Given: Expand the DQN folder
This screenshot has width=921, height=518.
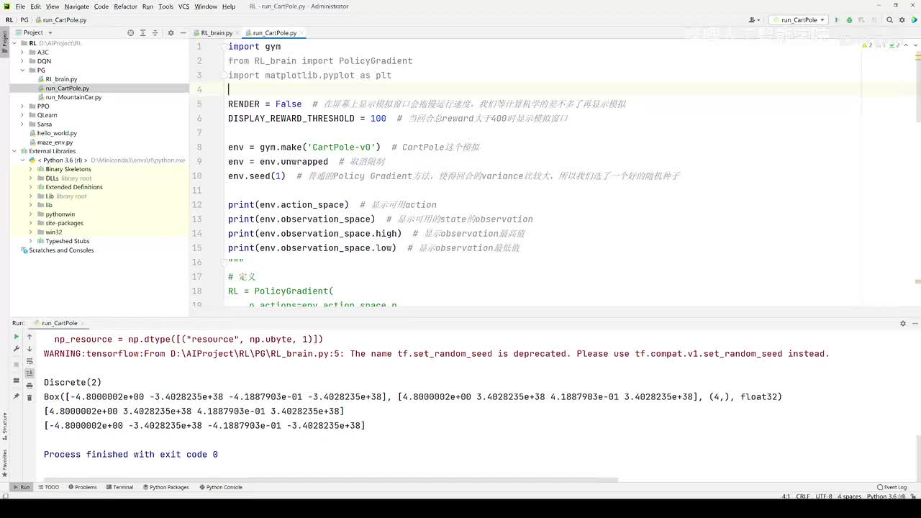Looking at the screenshot, I should coord(23,61).
